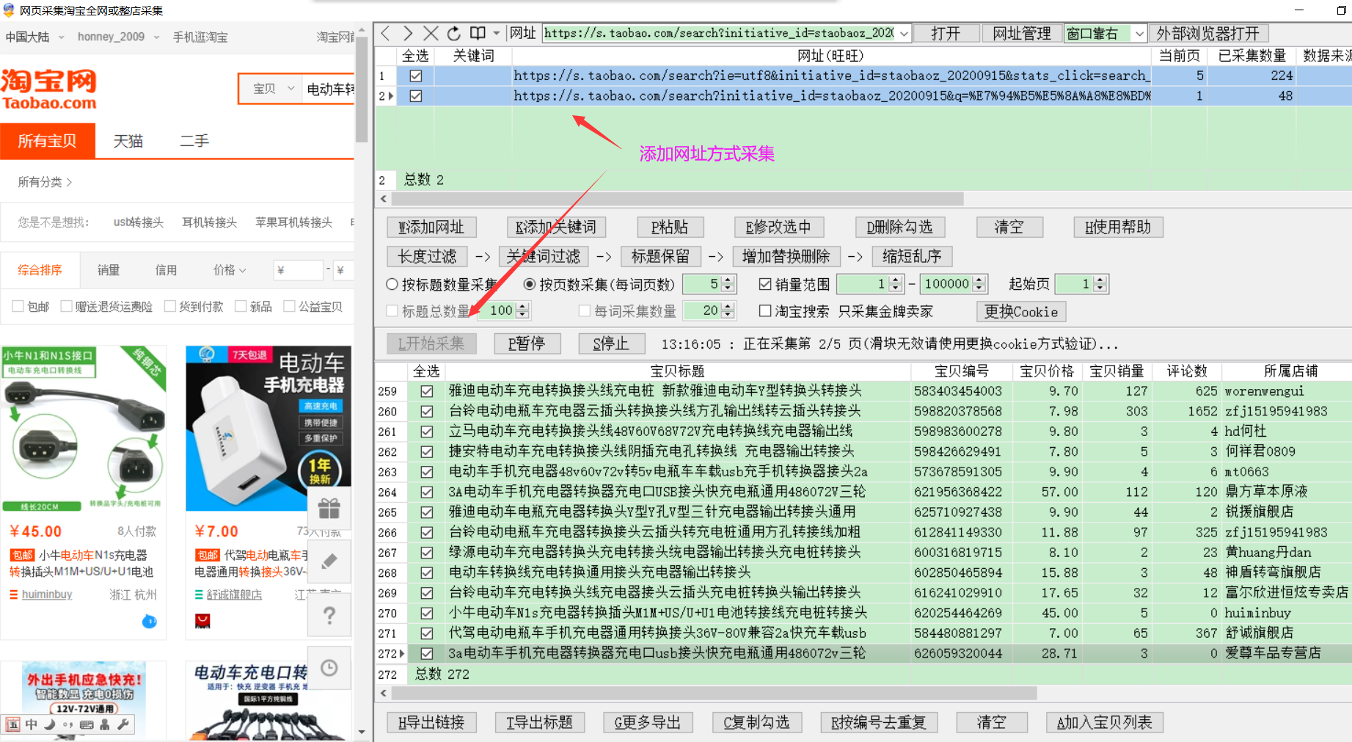
Task: Click the 更换Cookie button
Action: pos(1020,312)
